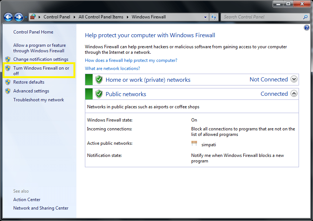The image size is (313, 221).
Task: Click How does a firewall help protect link
Action: pos(131,60)
